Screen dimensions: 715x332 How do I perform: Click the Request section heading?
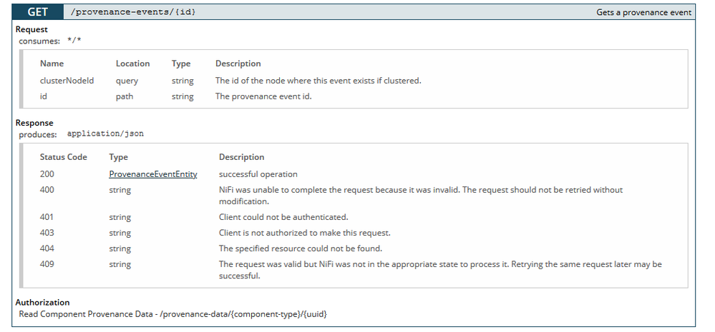(x=31, y=29)
